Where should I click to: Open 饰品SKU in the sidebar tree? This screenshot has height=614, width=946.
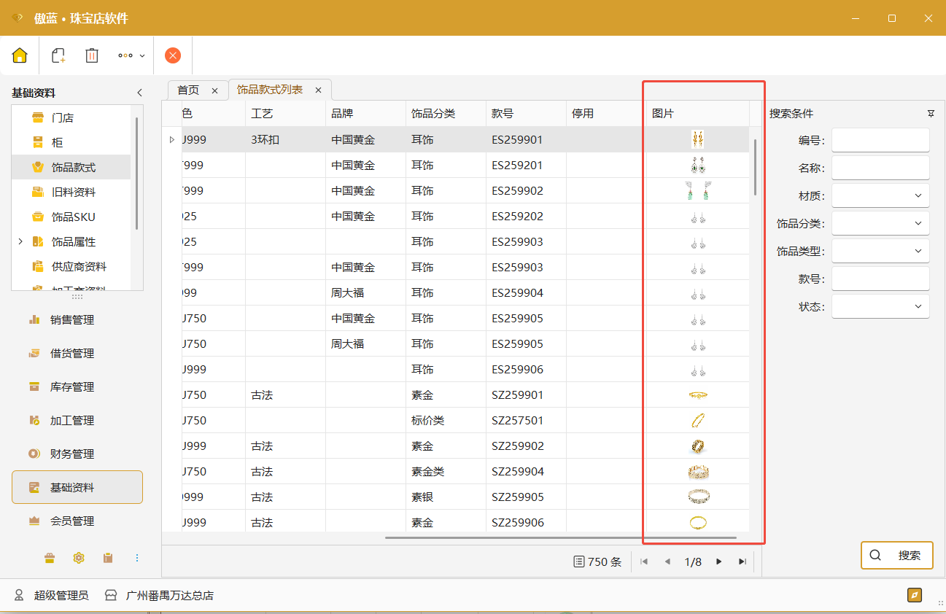point(73,217)
